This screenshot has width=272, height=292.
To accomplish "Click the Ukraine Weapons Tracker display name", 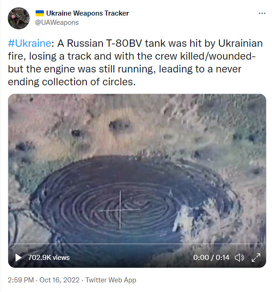I will tap(87, 13).
